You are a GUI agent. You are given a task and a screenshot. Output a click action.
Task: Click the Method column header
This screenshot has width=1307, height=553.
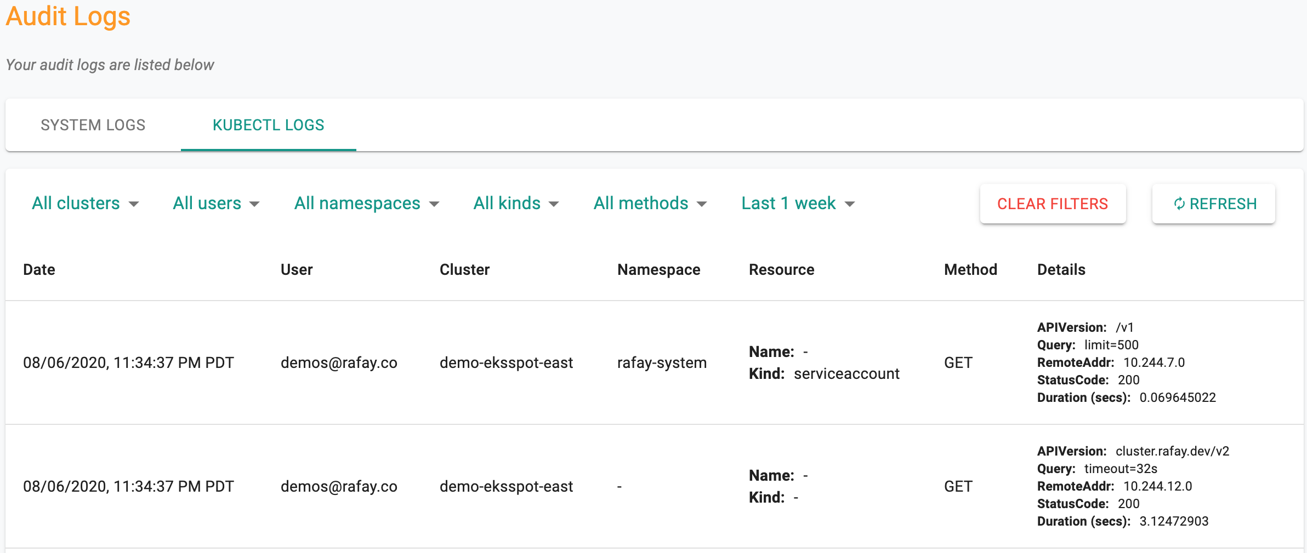tap(970, 269)
